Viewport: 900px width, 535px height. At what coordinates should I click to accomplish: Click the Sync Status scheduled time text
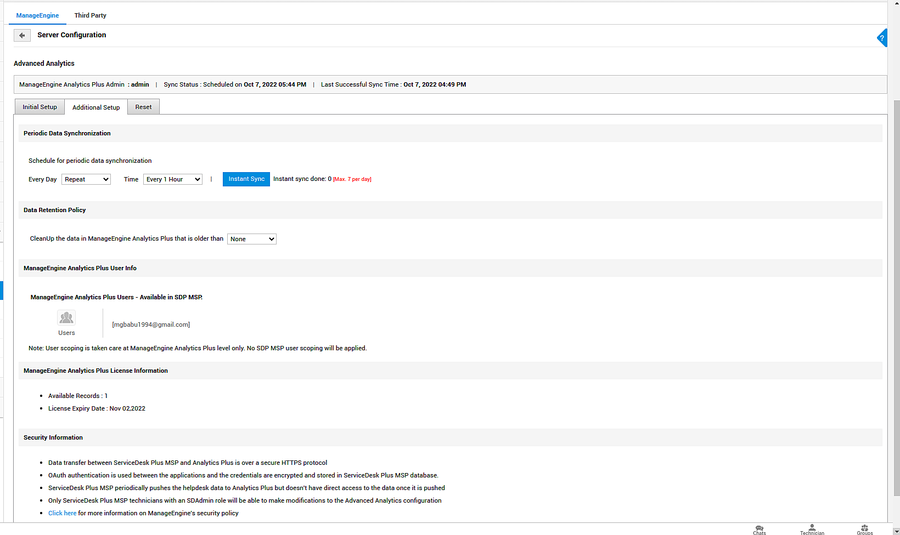click(235, 84)
